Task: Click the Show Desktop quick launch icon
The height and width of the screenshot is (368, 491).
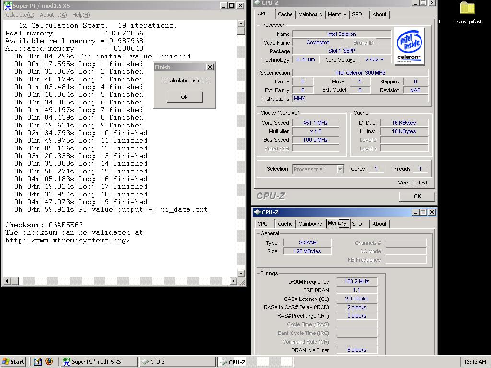Action: [37, 362]
